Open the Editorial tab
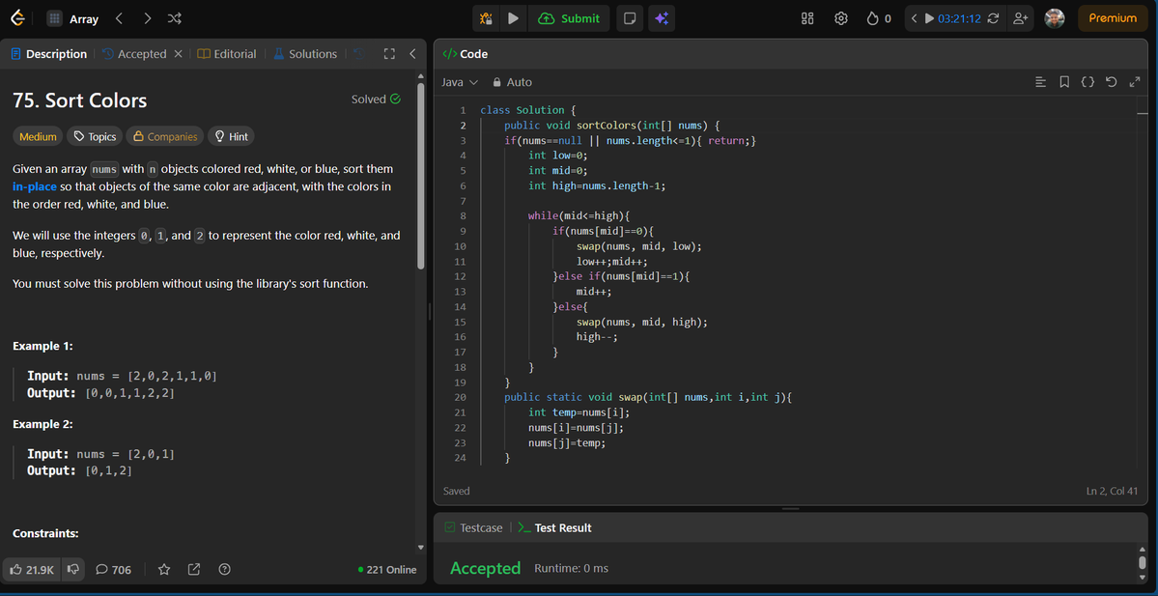The width and height of the screenshot is (1158, 596). 228,54
